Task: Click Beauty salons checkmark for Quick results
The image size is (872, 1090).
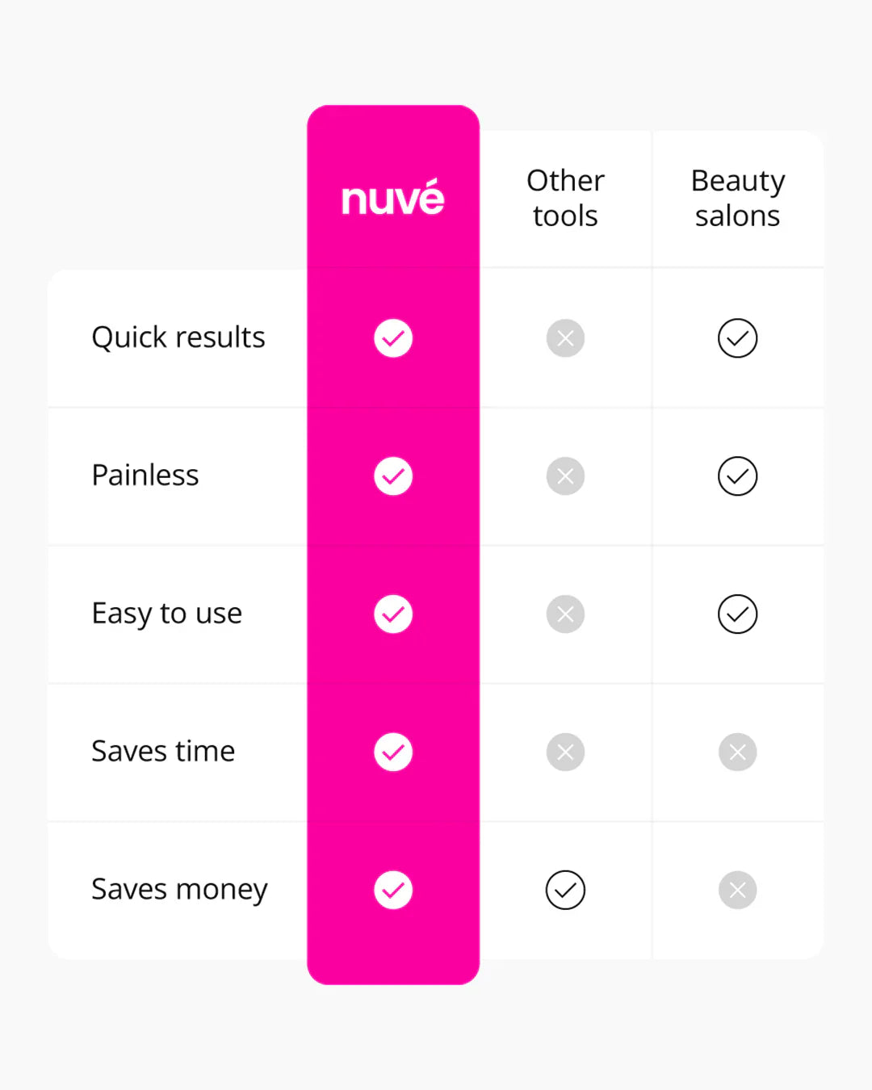Action: click(x=737, y=338)
